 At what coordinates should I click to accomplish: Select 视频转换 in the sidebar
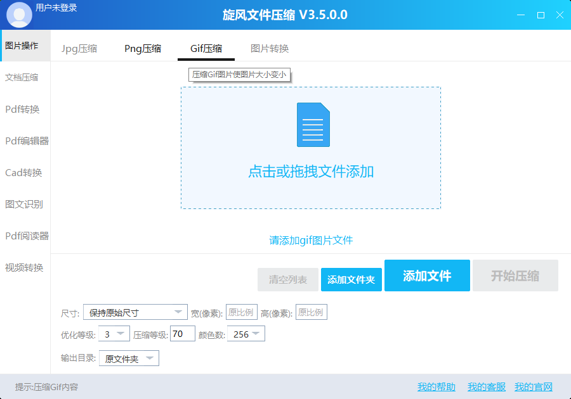coord(24,267)
